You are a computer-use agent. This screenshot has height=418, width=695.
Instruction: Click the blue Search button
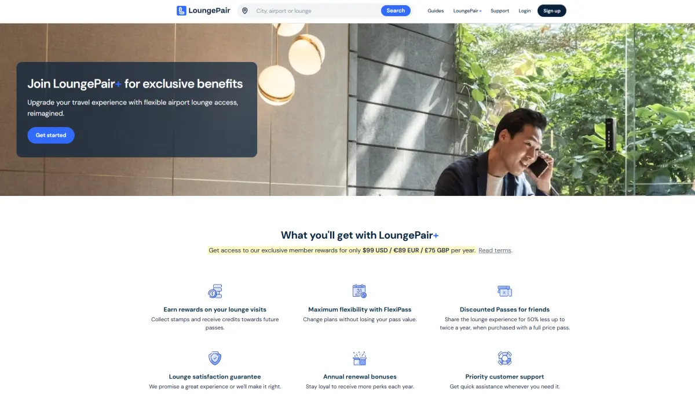396,10
